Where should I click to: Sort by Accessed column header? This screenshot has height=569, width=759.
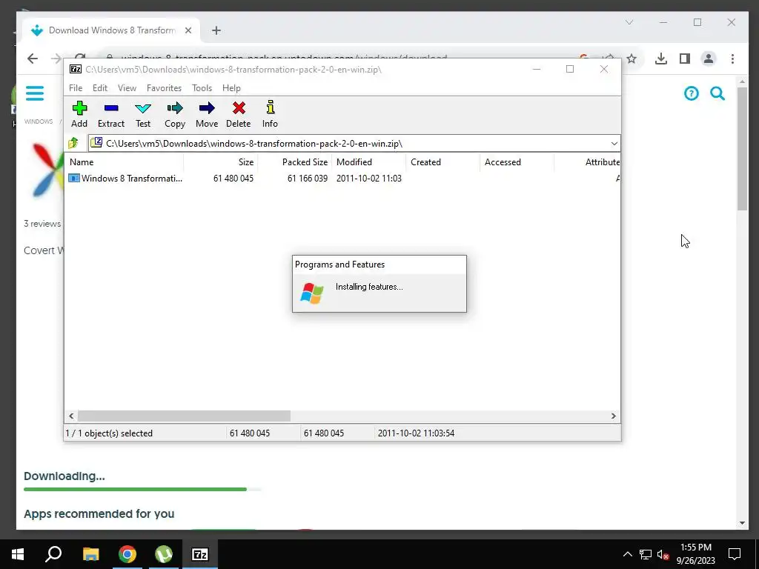coord(517,162)
